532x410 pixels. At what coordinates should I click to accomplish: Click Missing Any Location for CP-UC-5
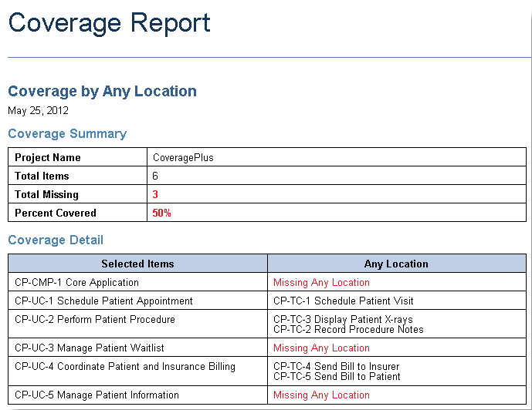pyautogui.click(x=321, y=395)
